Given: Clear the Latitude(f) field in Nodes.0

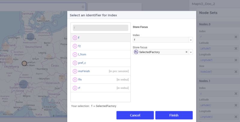Looking at the screenshot, I should pyautogui.click(x=236, y=48).
